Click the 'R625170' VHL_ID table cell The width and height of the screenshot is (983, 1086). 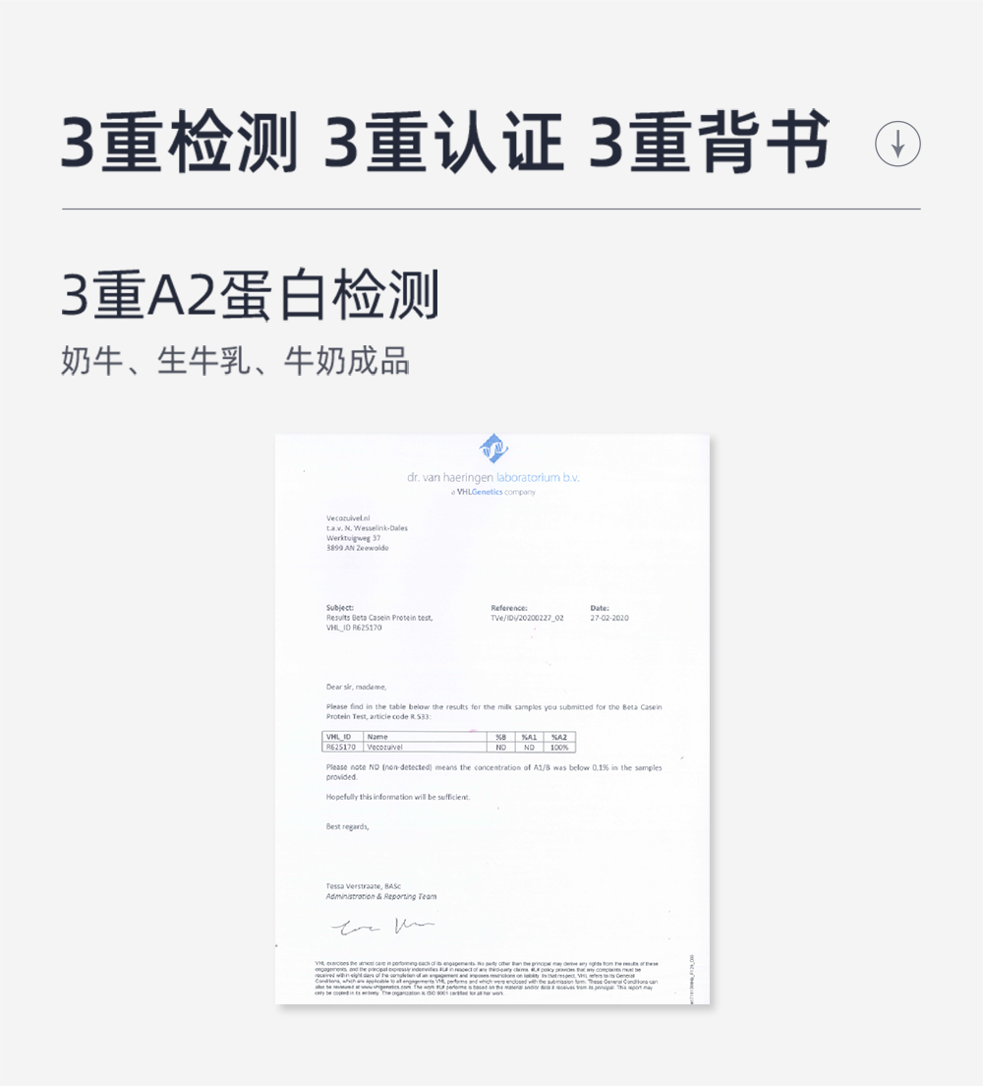[342, 748]
